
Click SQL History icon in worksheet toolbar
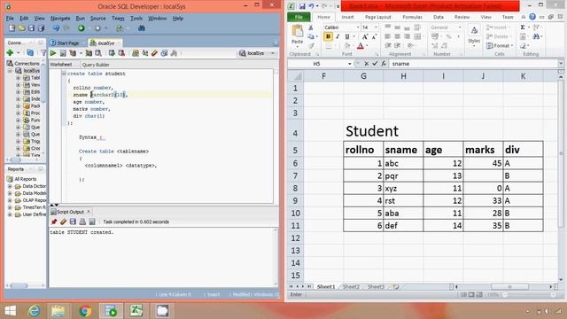(x=165, y=53)
